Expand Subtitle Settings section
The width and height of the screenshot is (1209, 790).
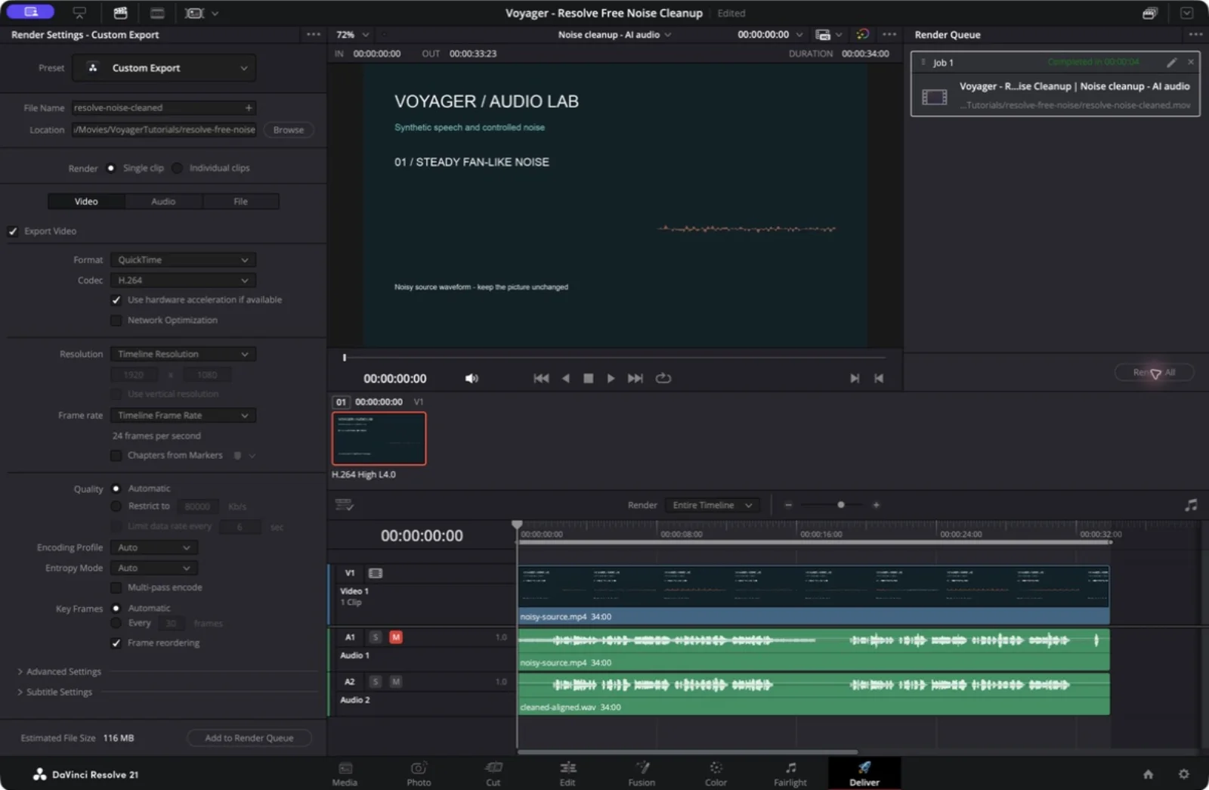(54, 692)
